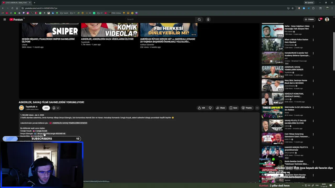Open YouTube notifications bell in the header
Image resolution: width=335 pixels, height=188 pixels.
tap(320, 19)
